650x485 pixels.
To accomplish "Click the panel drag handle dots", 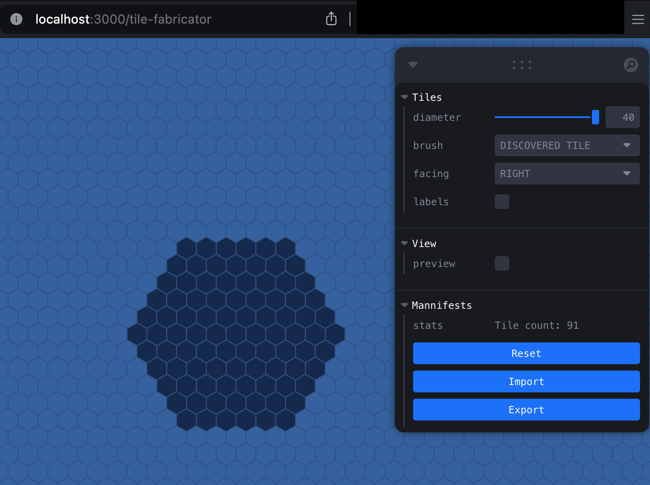I will (522, 65).
